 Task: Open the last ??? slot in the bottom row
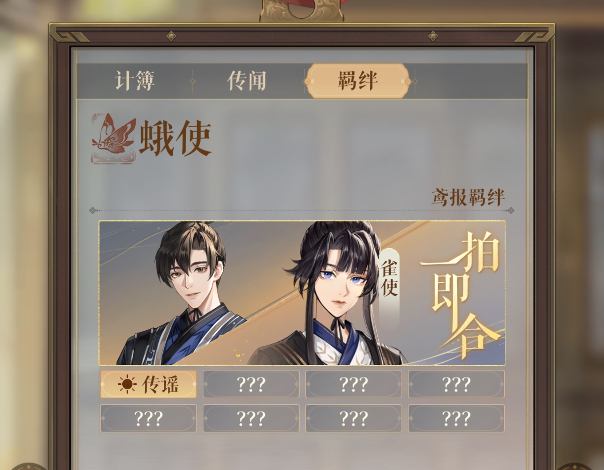pos(456,418)
